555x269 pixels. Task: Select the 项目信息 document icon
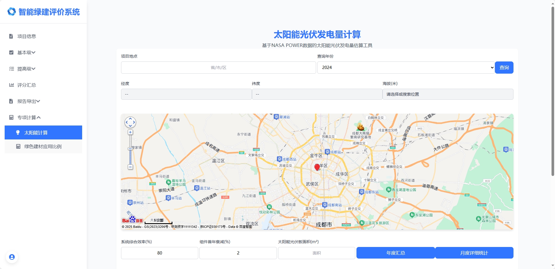11,36
